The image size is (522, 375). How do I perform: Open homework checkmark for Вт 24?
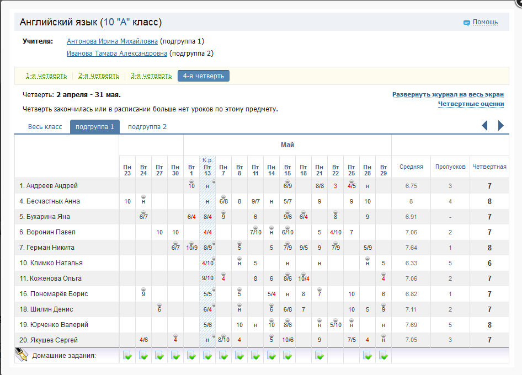[x=143, y=356]
